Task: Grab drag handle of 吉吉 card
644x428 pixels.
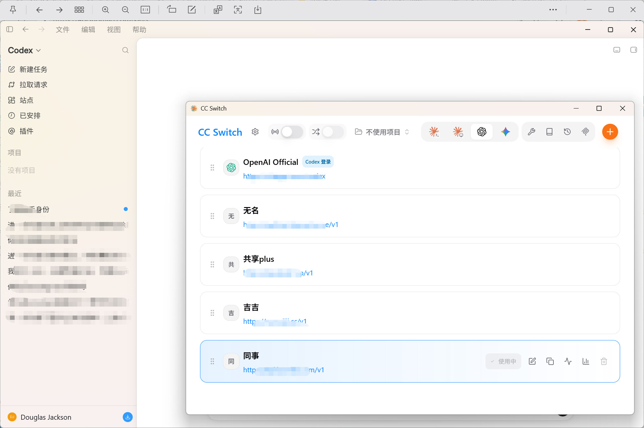Action: coord(212,313)
